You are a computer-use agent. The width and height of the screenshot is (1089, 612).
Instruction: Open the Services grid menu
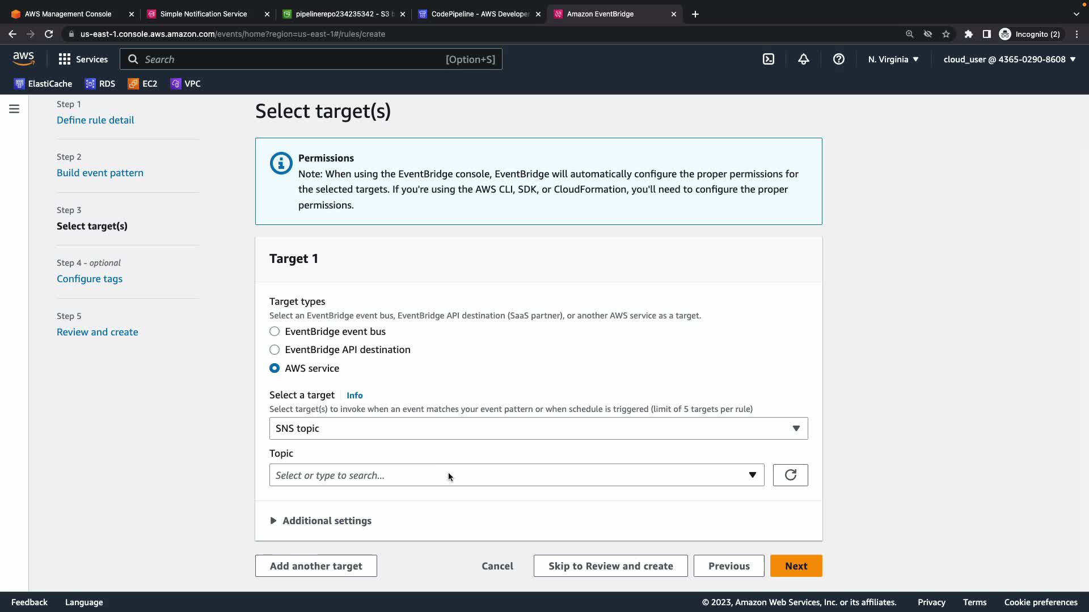83,59
